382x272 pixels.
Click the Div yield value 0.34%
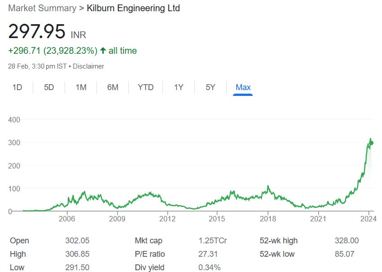click(x=209, y=268)
